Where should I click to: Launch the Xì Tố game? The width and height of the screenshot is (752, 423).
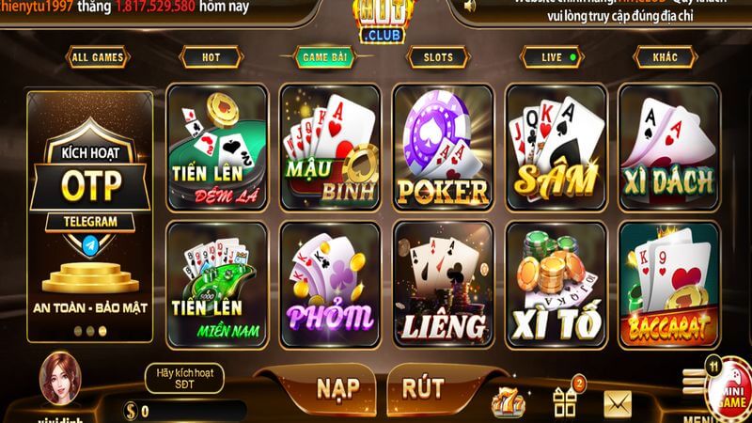click(556, 285)
